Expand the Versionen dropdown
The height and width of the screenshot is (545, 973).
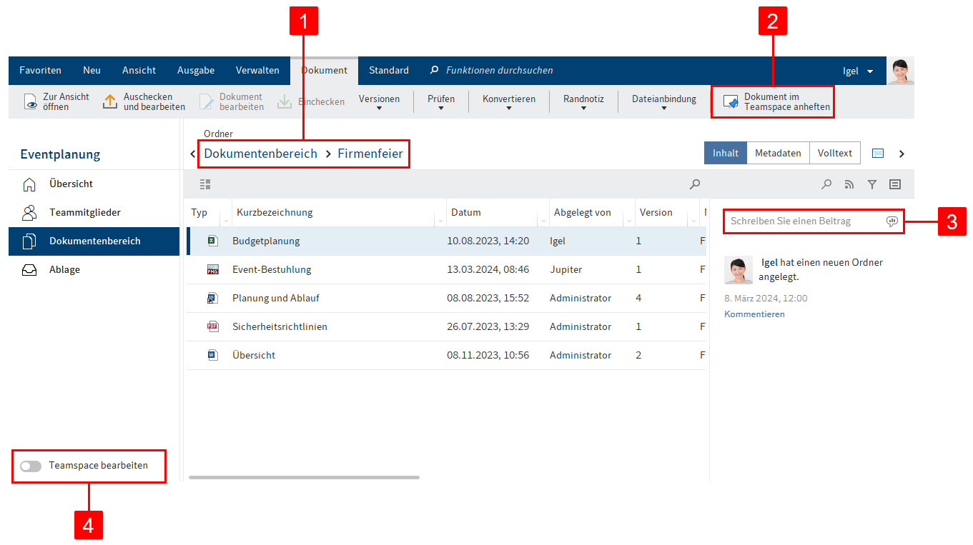(379, 102)
